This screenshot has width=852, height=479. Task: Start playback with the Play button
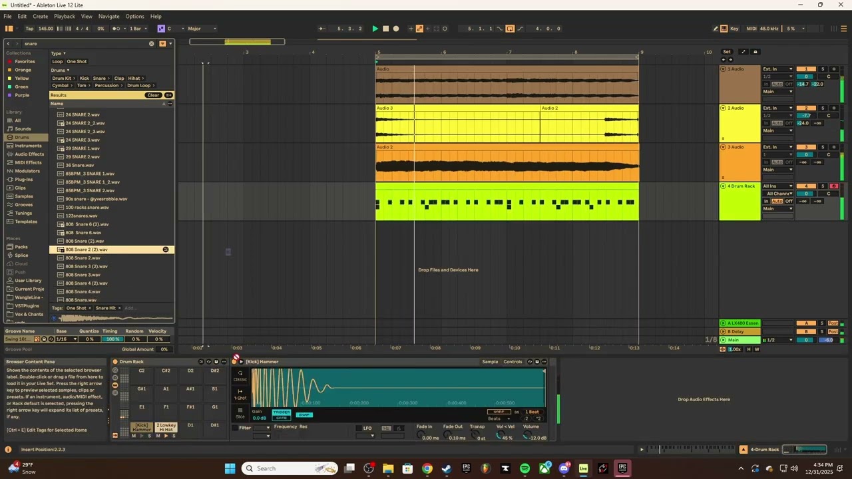375,29
